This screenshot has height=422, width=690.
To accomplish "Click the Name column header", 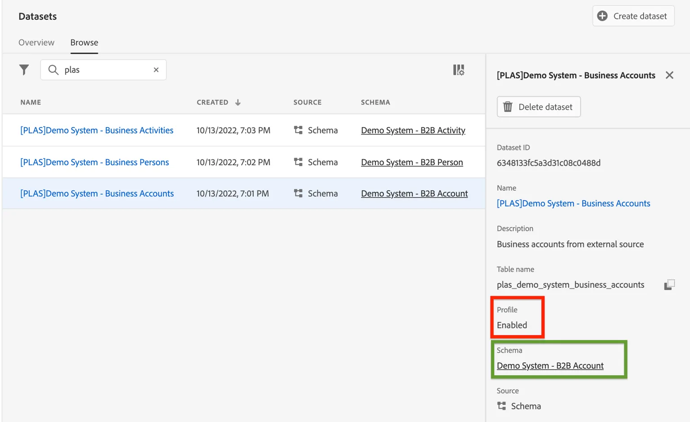I will [x=31, y=102].
